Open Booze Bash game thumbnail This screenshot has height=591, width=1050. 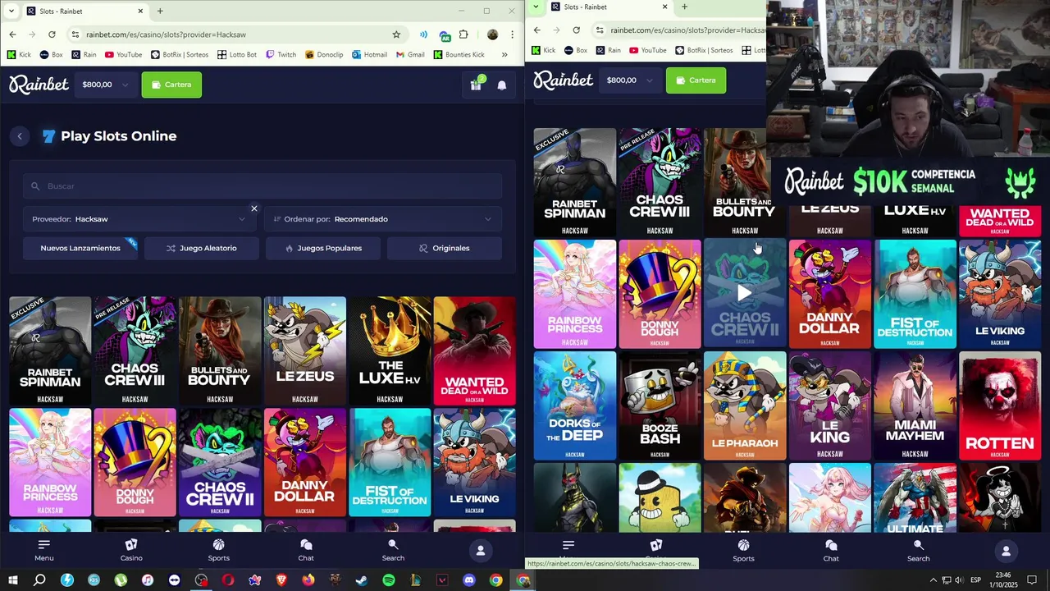pyautogui.click(x=660, y=405)
